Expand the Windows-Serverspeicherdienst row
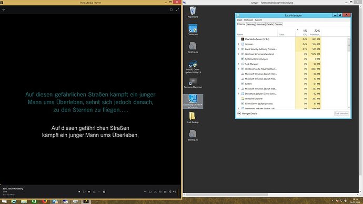This screenshot has height=204, width=363. (238, 54)
